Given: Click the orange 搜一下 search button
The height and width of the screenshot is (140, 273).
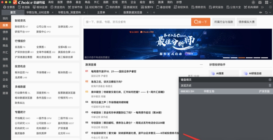Looking at the screenshot, I should [201, 22].
